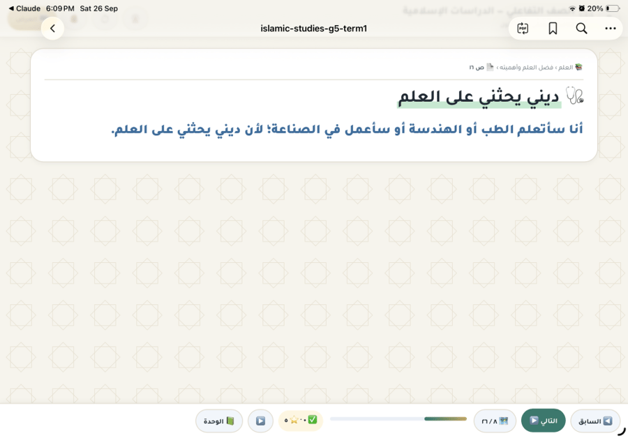Tap the battery 20% indicator
Image resolution: width=628 pixels, height=438 pixels.
603,8
